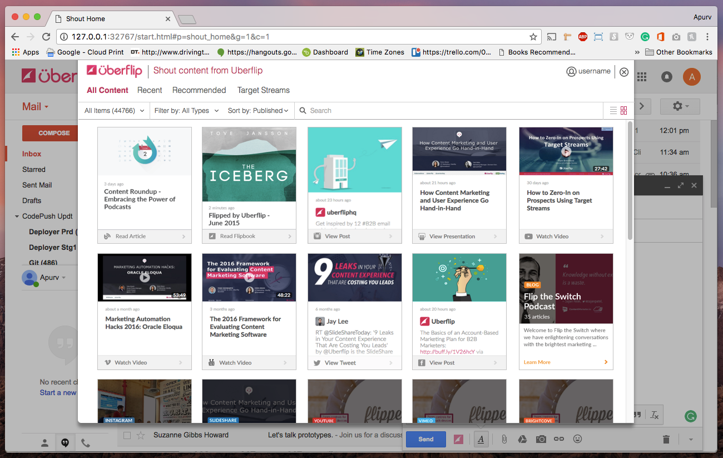Image resolution: width=723 pixels, height=458 pixels.
Task: Select the Recent tab
Action: click(150, 90)
